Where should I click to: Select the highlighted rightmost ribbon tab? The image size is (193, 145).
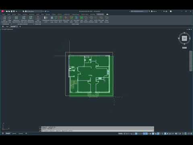tap(100, 14)
